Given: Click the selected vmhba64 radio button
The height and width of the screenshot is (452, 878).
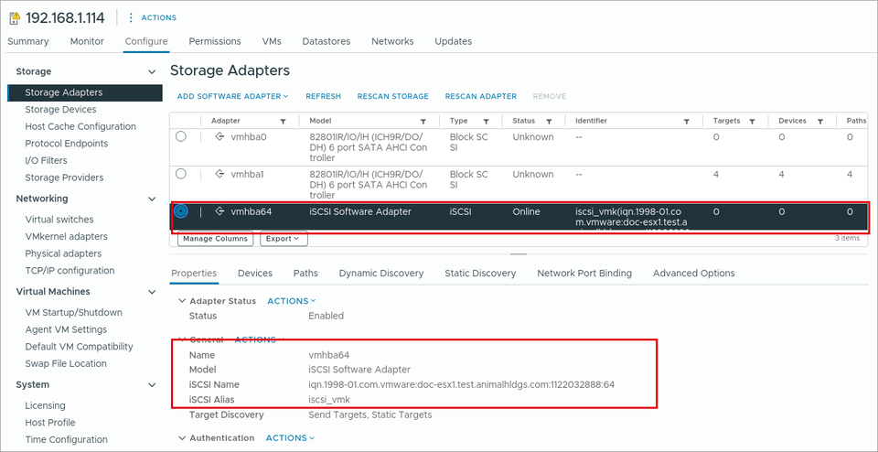Looking at the screenshot, I should click(181, 211).
